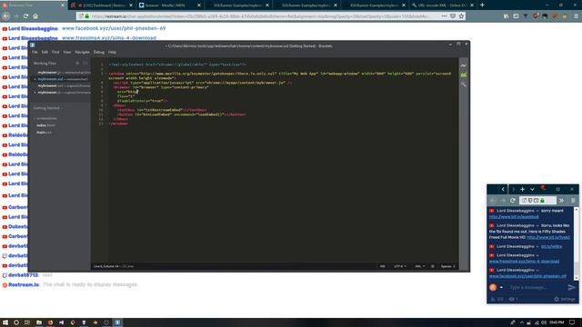This screenshot has width=582, height=327.
Task: Open the Windows notification center icon
Action: tap(572, 322)
